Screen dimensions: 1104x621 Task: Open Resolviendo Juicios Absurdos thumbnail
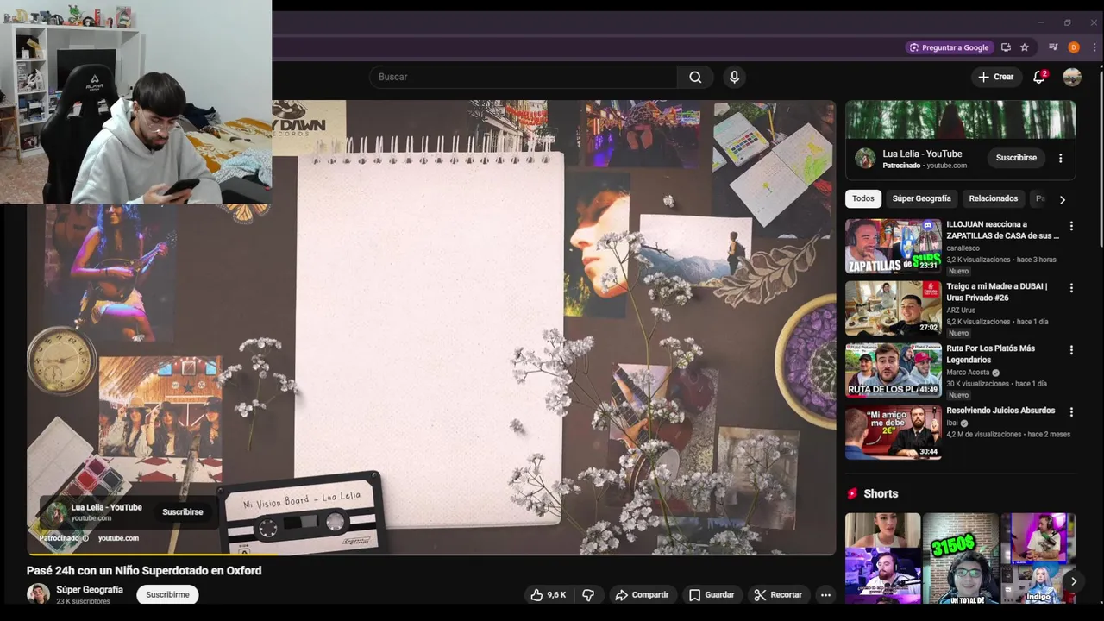point(893,433)
